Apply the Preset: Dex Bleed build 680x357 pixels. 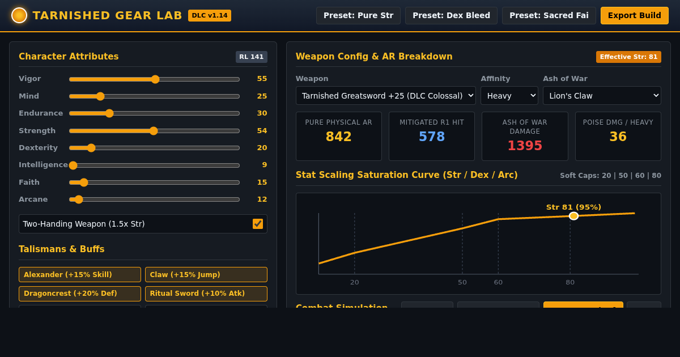[451, 15]
